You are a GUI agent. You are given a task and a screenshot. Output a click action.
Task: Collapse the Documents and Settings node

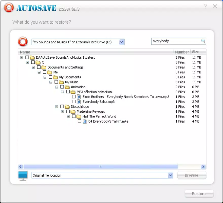point(33,67)
